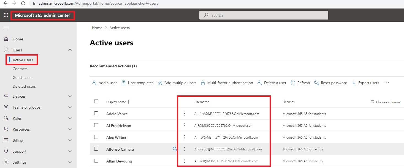
Task: Click the Home breadcrumb link
Action: click(97, 28)
